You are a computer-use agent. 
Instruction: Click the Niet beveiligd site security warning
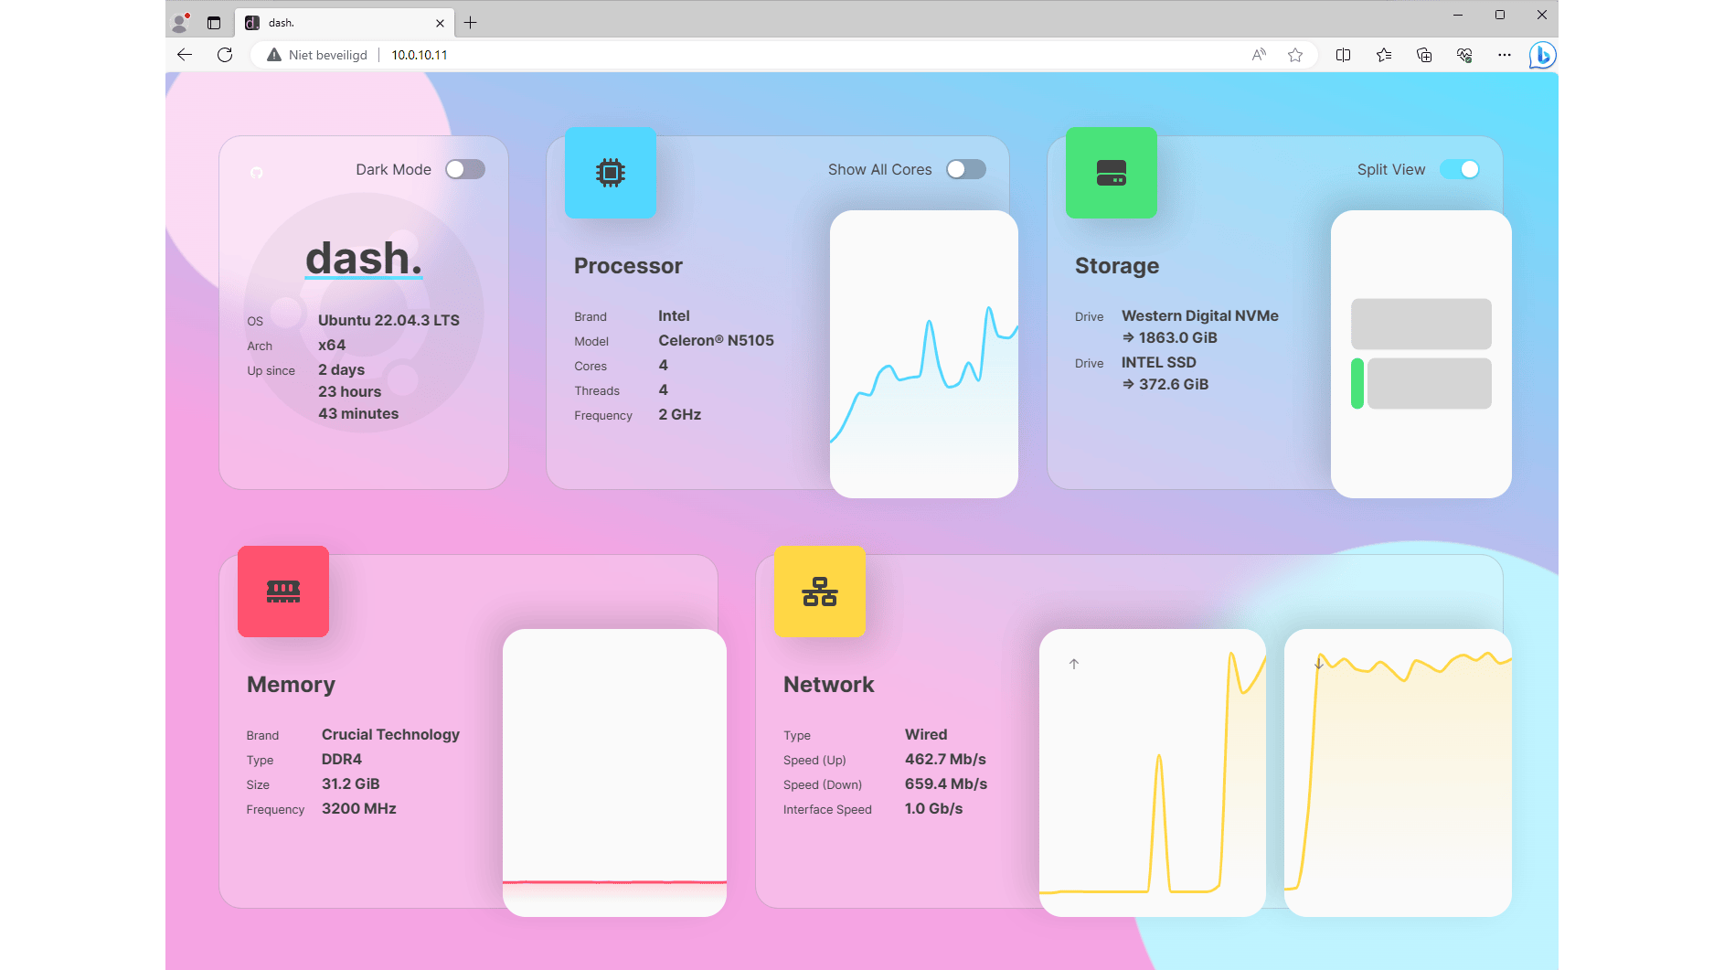[315, 55]
